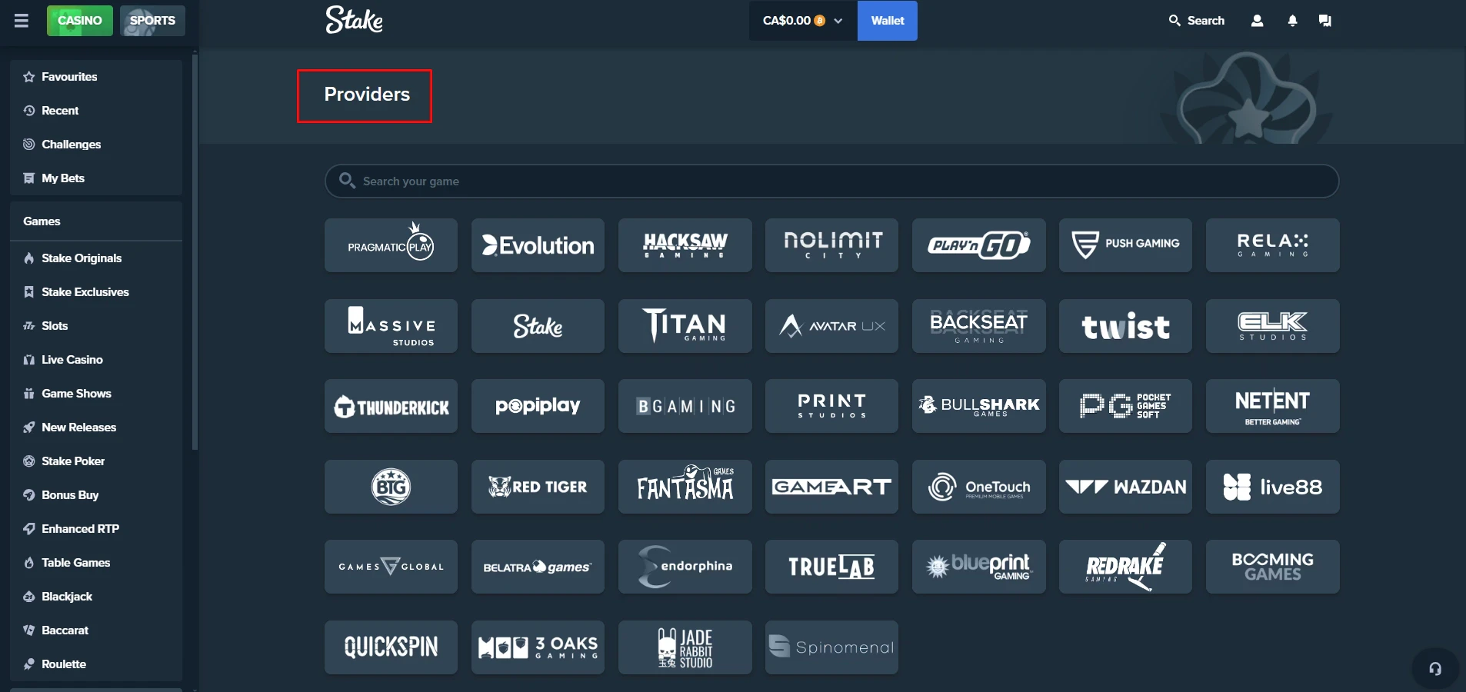The width and height of the screenshot is (1466, 692).
Task: Select Push Gaming provider
Action: (1125, 245)
